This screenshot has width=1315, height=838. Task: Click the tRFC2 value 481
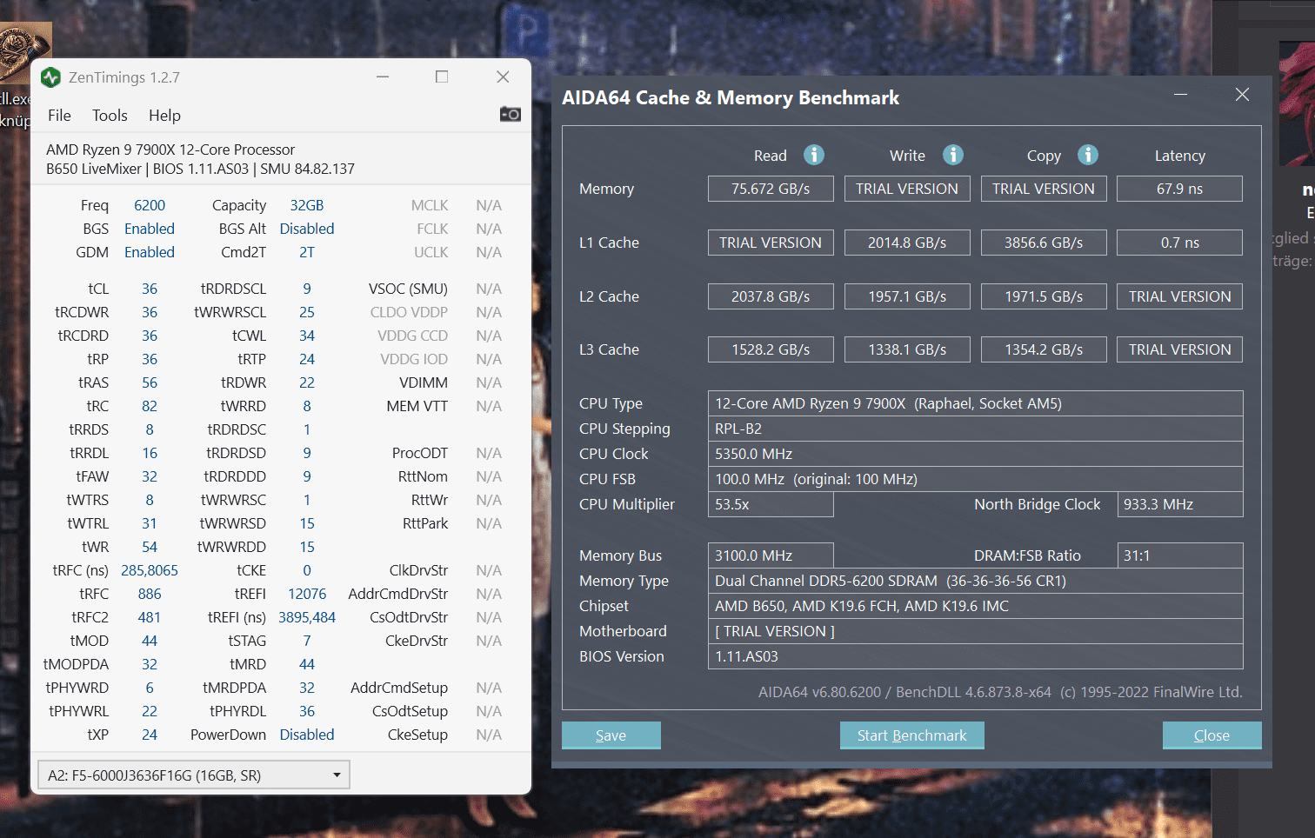(150, 617)
